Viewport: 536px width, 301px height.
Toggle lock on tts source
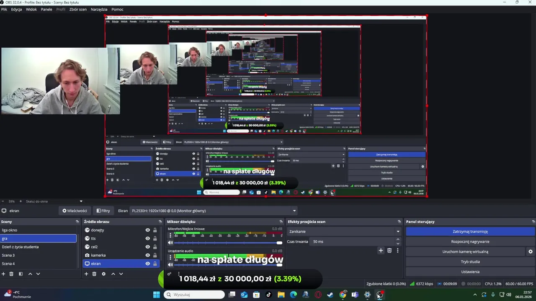(x=155, y=238)
